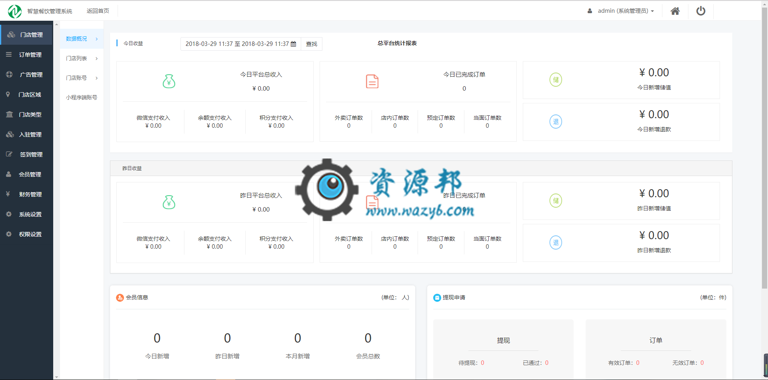768x380 pixels.
Task: Open the 财务管理 sidebar menu
Action: coord(26,194)
